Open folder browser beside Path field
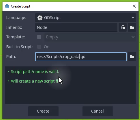The image size is (140, 120). pos(132,57)
